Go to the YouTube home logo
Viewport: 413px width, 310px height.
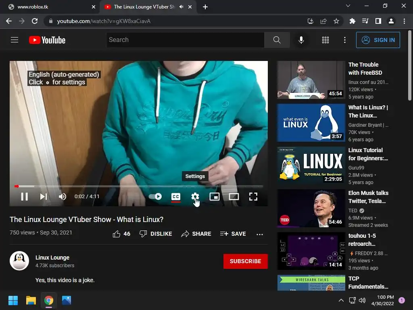point(47,40)
